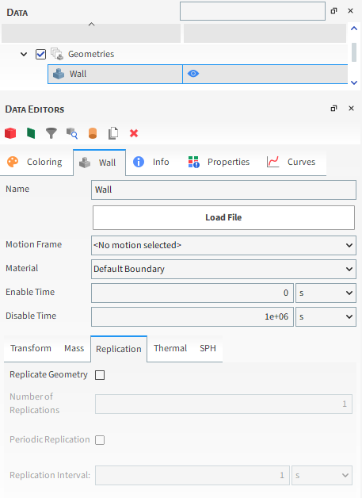
Task: Toggle the Geometries checkbox
Action: (40, 54)
